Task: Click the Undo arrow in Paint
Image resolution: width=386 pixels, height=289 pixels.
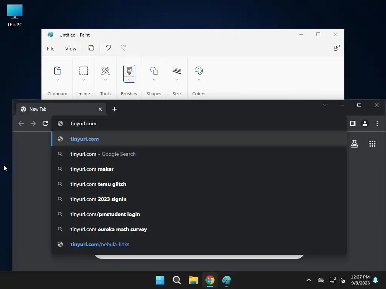Action: pos(108,48)
